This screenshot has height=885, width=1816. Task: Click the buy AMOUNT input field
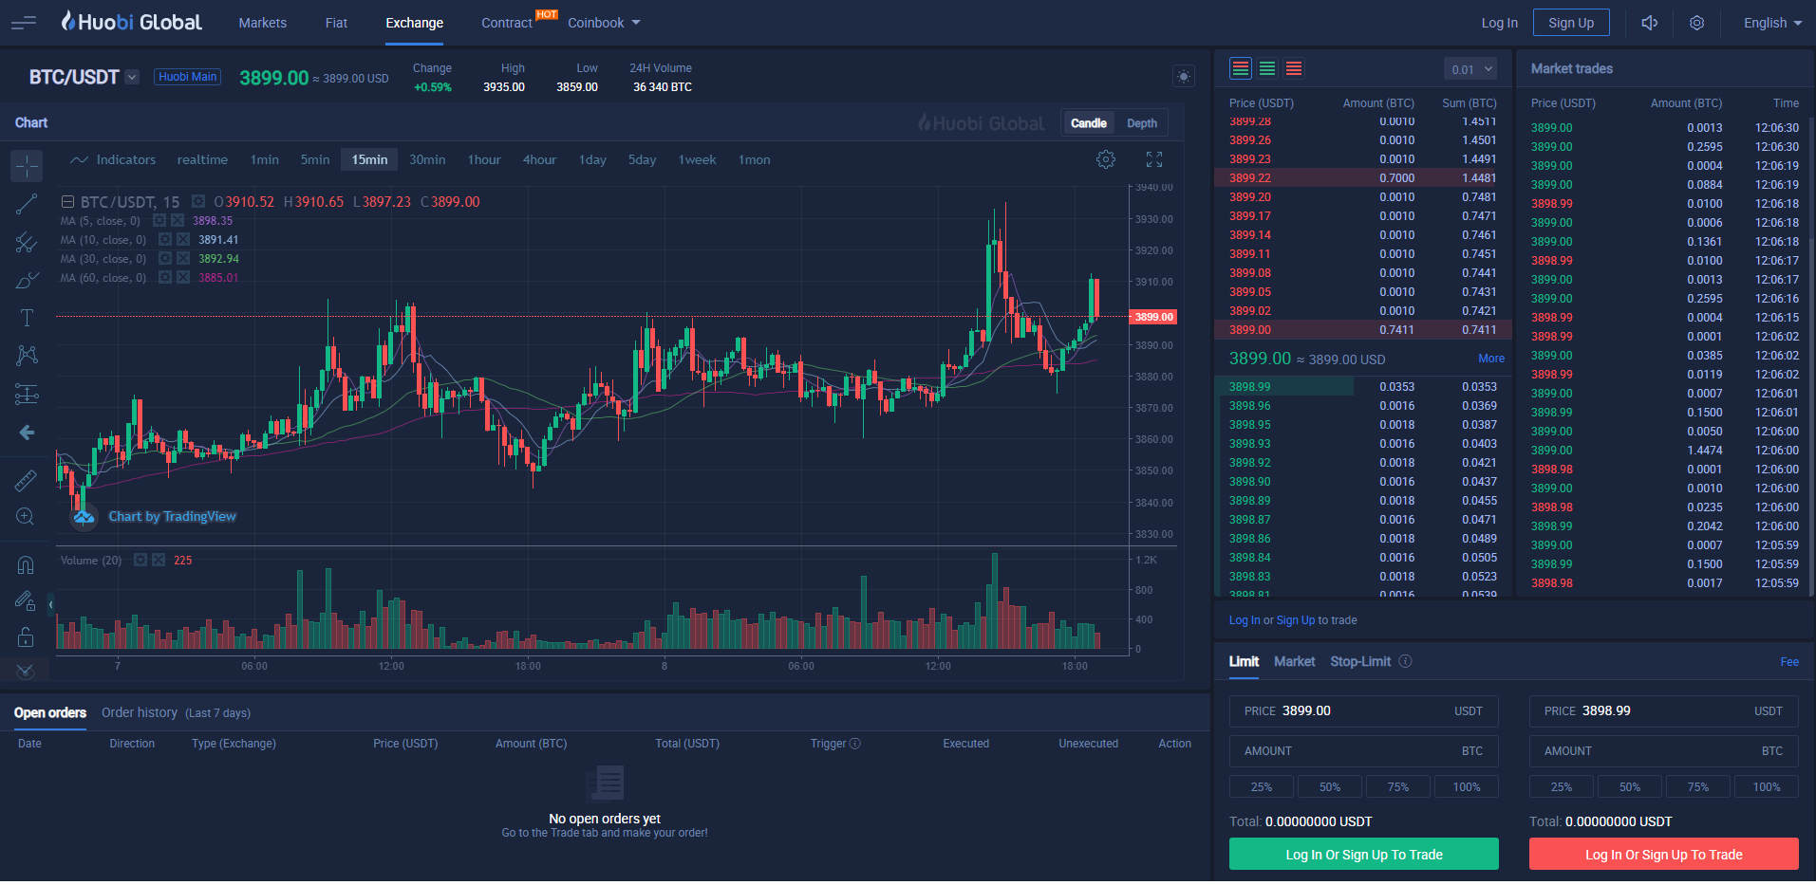1364,751
